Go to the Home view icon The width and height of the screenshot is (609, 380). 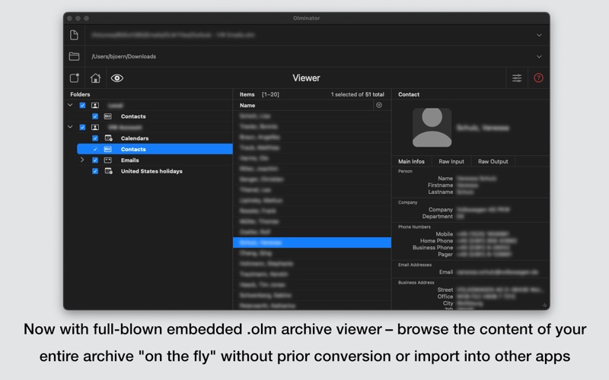(x=95, y=78)
